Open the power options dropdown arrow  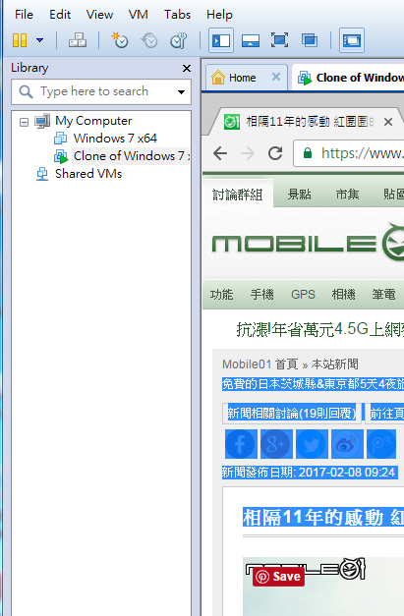pyautogui.click(x=39, y=40)
